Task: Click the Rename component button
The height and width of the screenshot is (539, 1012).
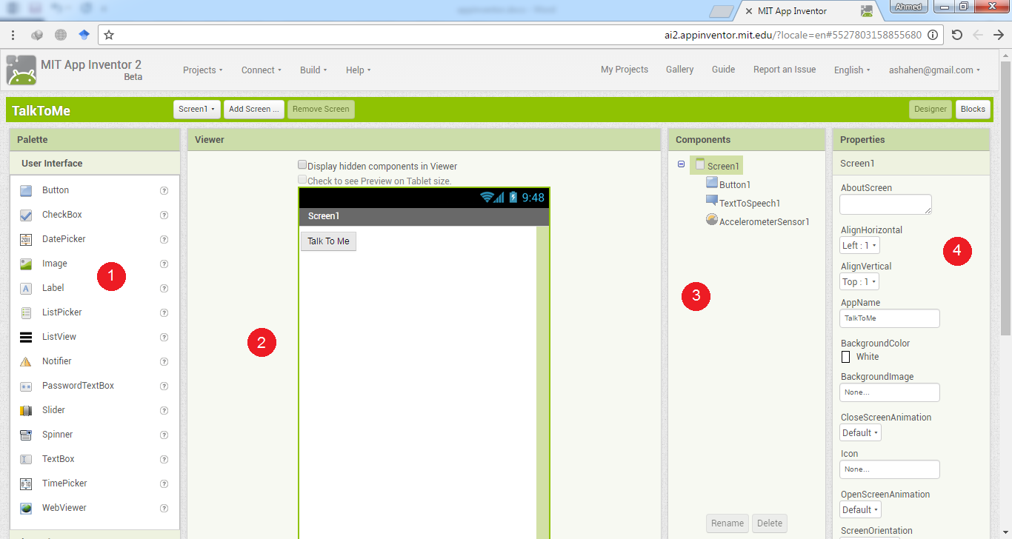Action: [728, 523]
